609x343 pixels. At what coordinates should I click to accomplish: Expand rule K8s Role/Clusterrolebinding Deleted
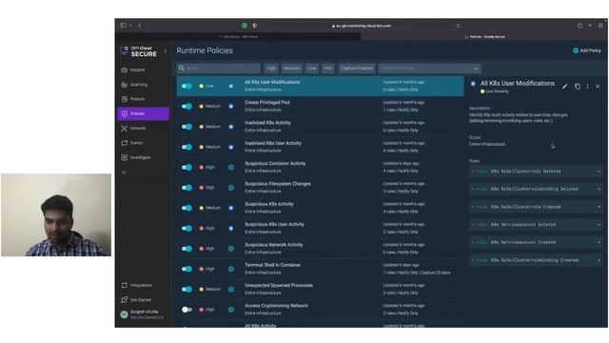click(x=536, y=189)
